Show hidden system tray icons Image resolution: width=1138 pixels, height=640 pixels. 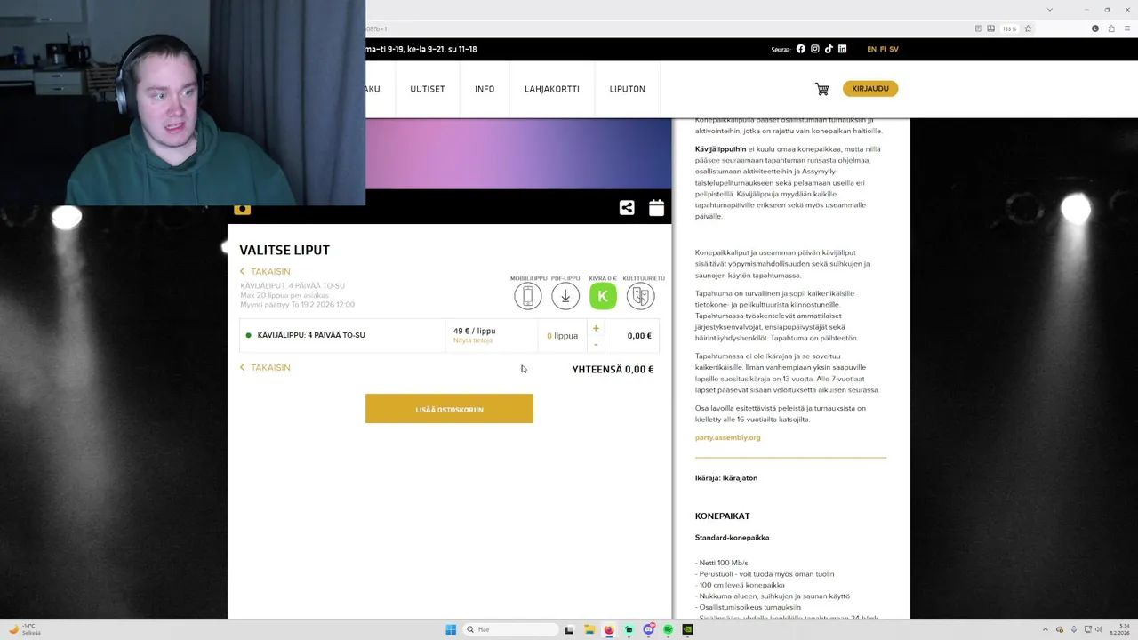coord(1045,629)
